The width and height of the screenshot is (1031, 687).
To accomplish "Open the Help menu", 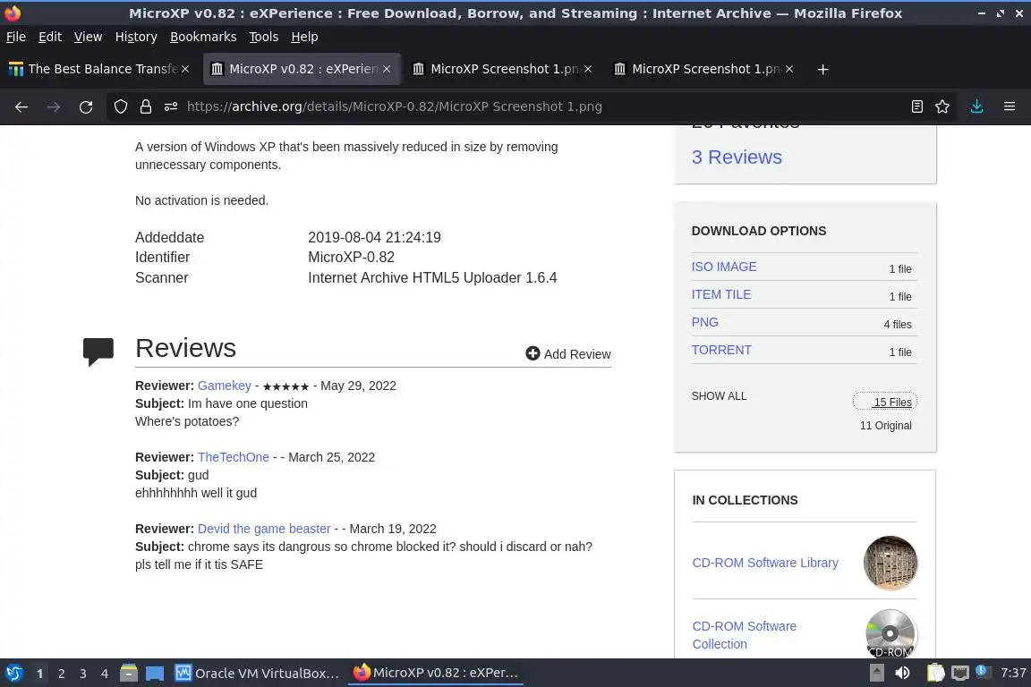I will click(304, 37).
